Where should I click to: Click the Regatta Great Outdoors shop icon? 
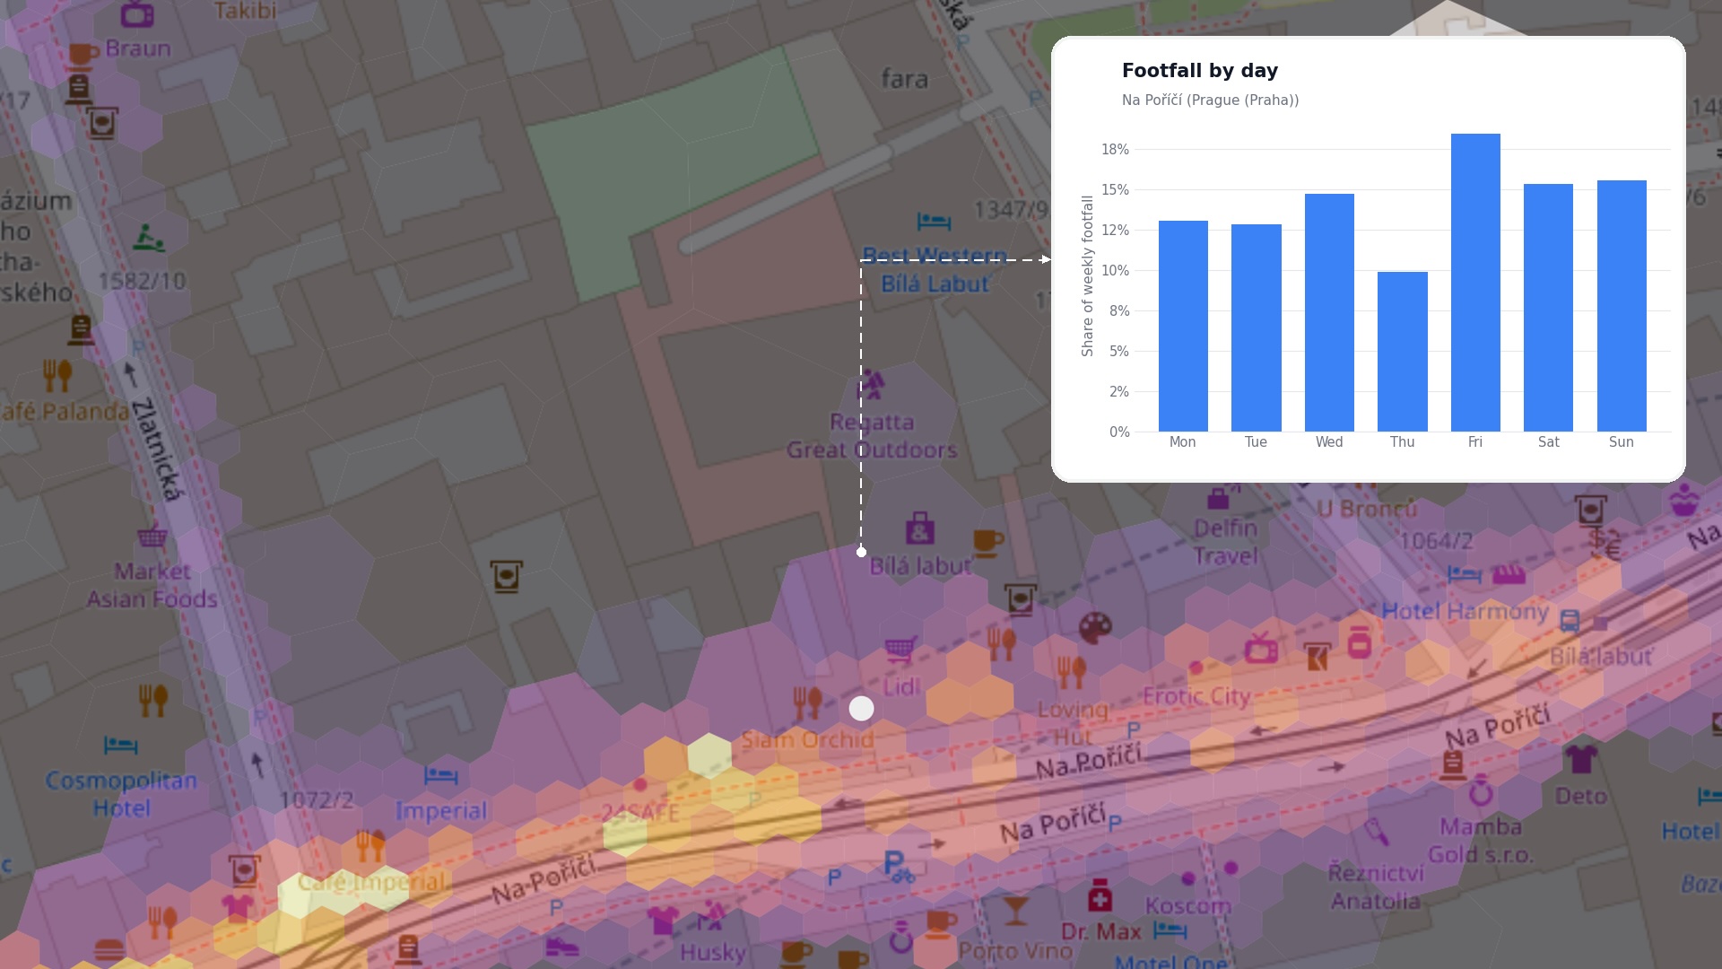tap(870, 386)
